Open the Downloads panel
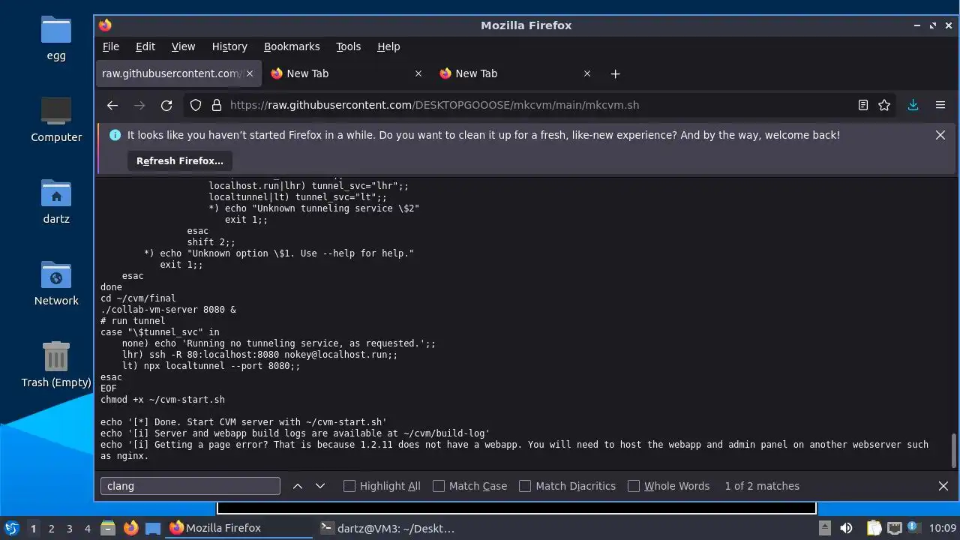 tap(913, 106)
